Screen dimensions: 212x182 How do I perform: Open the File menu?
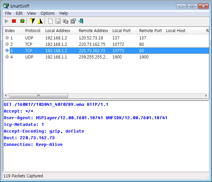click(8, 13)
